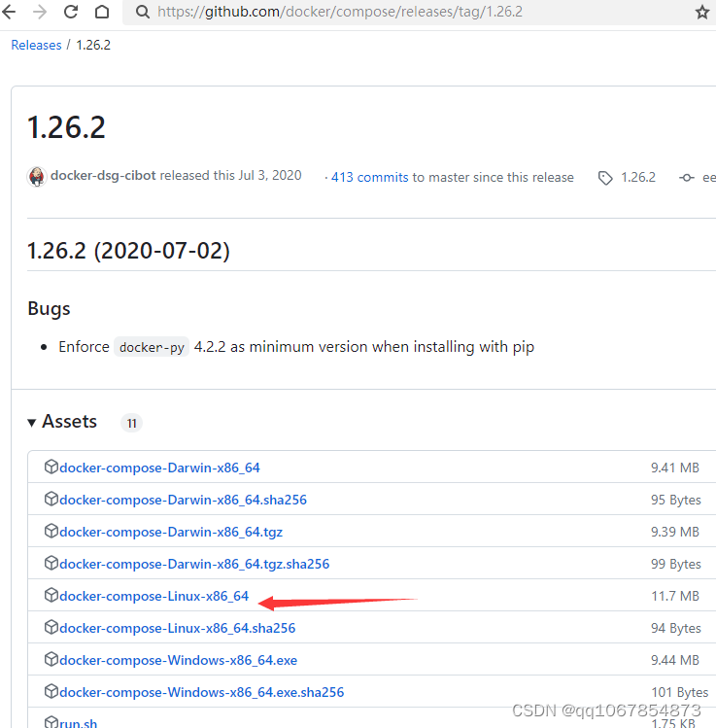
Task: Download docker-compose-Darwin-x86_64 binary
Action: pos(159,468)
